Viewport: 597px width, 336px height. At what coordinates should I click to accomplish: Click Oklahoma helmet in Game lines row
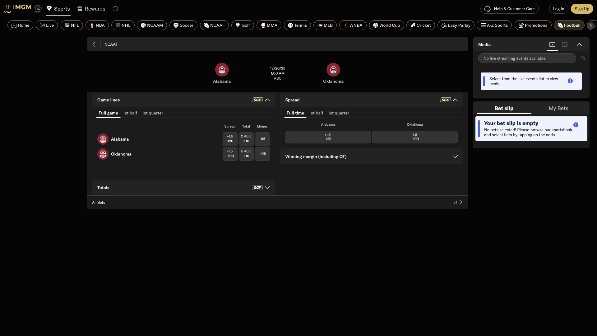click(x=103, y=154)
